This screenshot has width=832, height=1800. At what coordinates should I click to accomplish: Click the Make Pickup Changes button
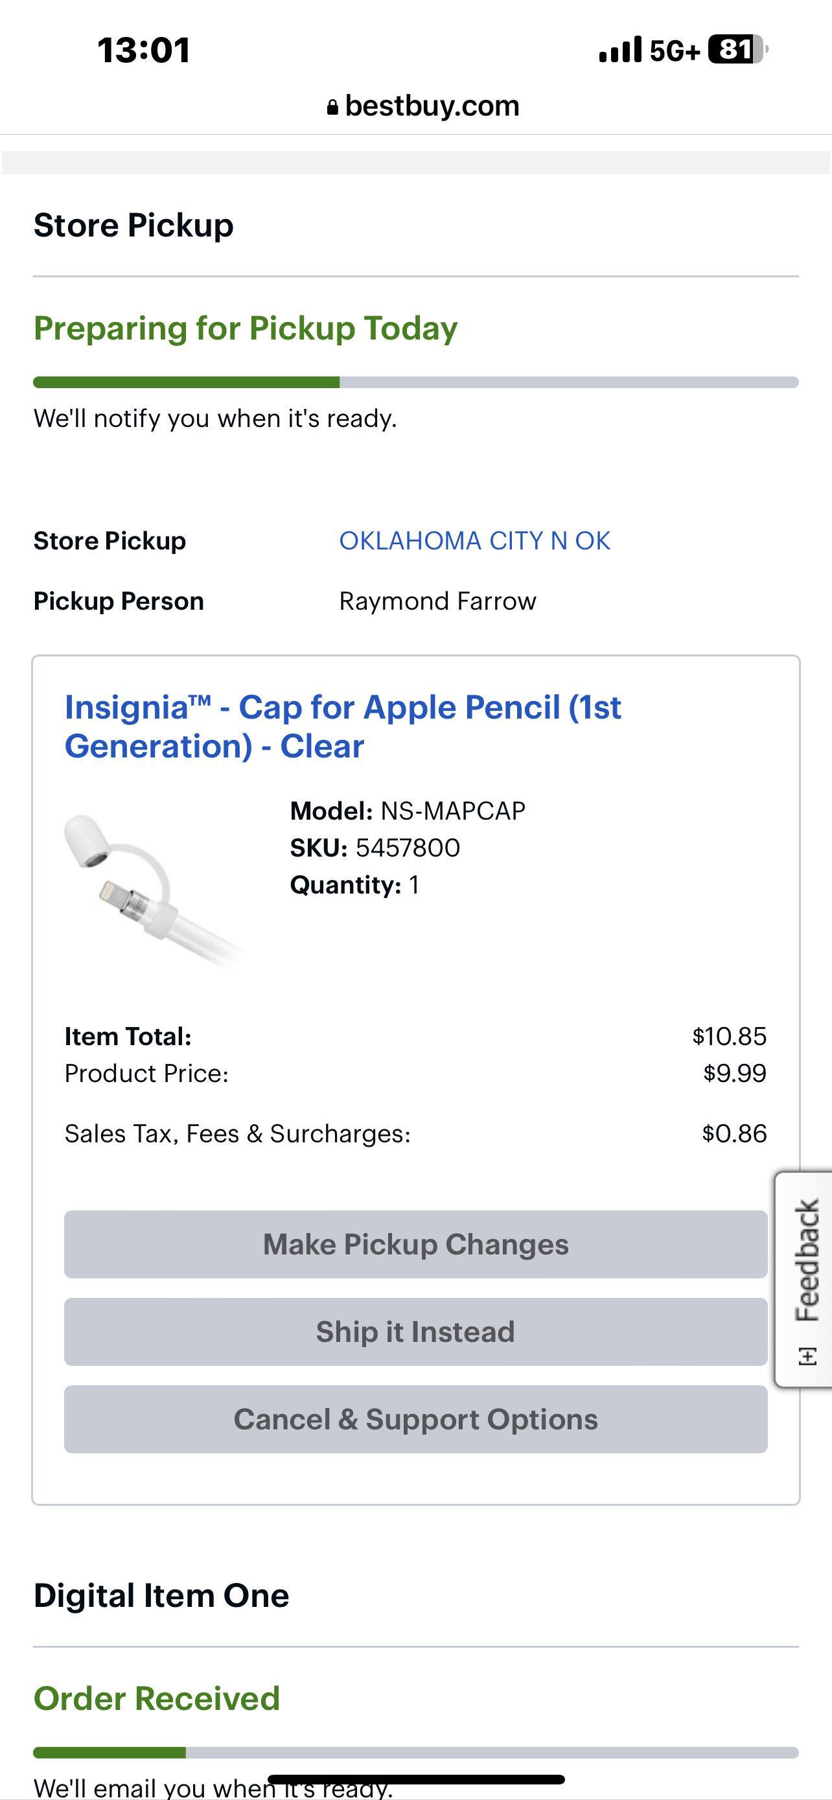[x=415, y=1244]
